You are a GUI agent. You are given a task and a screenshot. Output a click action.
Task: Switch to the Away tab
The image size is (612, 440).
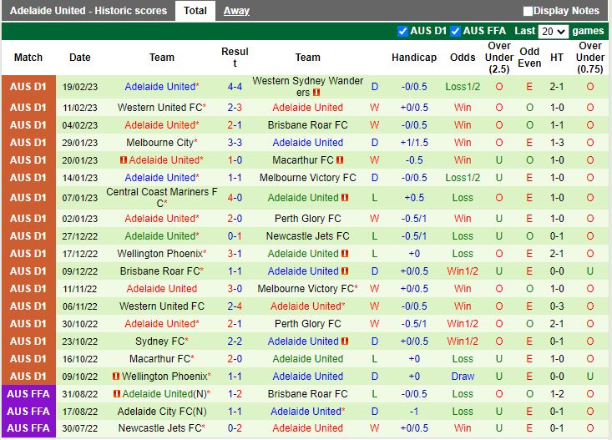point(236,11)
